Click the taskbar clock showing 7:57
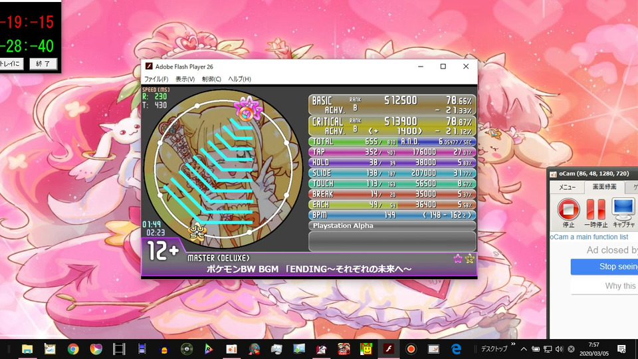 (593, 349)
